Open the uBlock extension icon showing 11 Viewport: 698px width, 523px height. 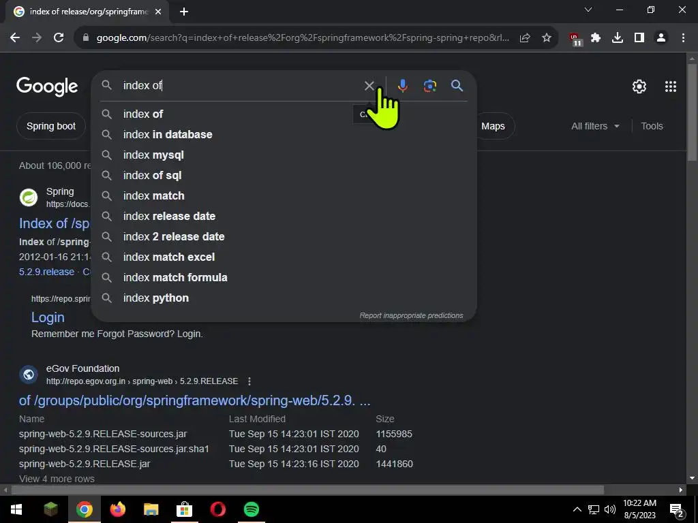[575, 39]
